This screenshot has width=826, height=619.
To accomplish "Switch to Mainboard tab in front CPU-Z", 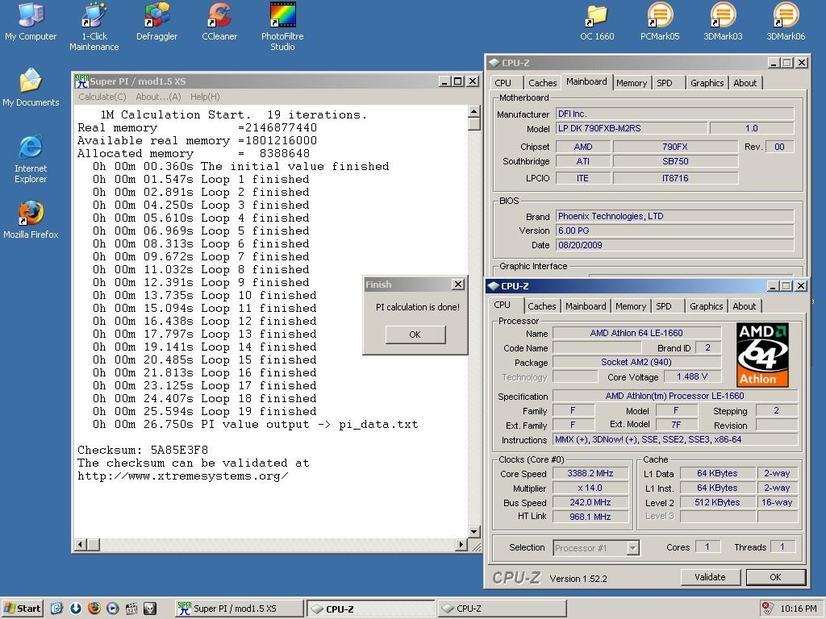I will tap(586, 306).
